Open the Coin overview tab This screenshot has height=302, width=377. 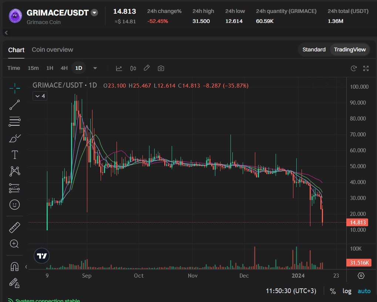point(53,50)
